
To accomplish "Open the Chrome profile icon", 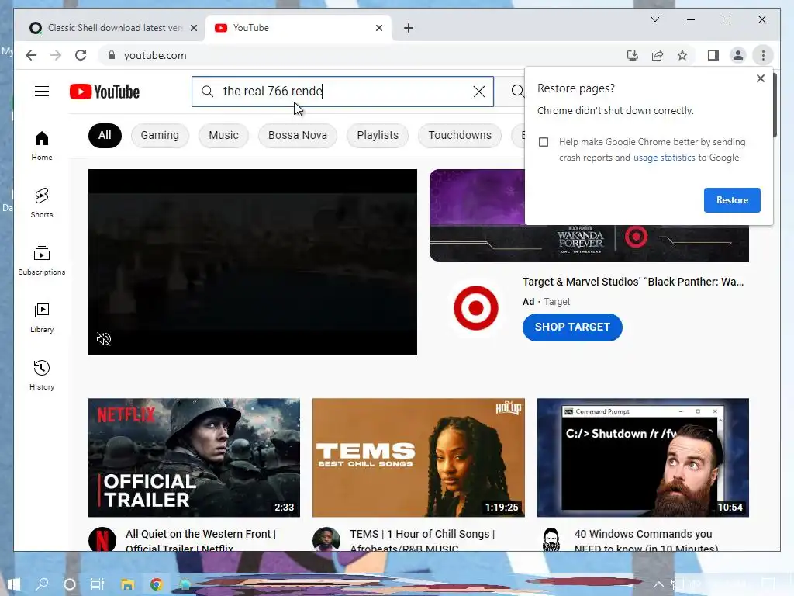I will pos(738,55).
